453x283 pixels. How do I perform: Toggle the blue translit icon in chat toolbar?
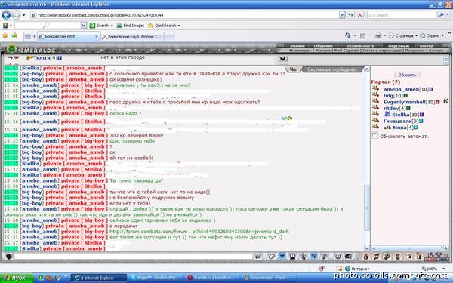click(x=314, y=256)
